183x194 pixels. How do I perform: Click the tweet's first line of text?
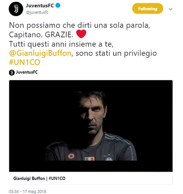[79, 25]
